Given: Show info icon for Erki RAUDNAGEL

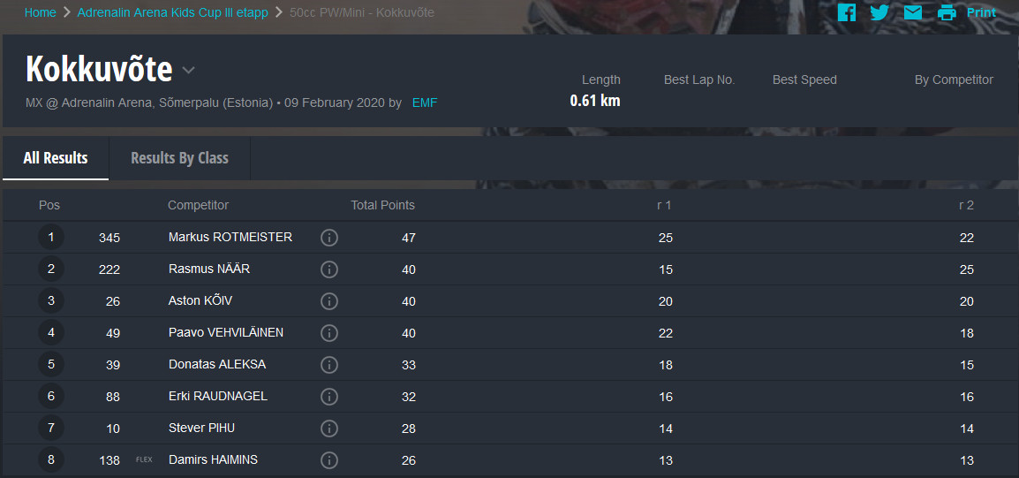Looking at the screenshot, I should tap(329, 397).
